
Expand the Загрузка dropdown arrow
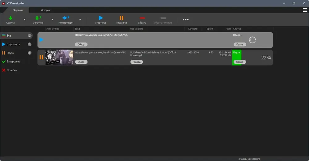pyautogui.click(x=52, y=19)
